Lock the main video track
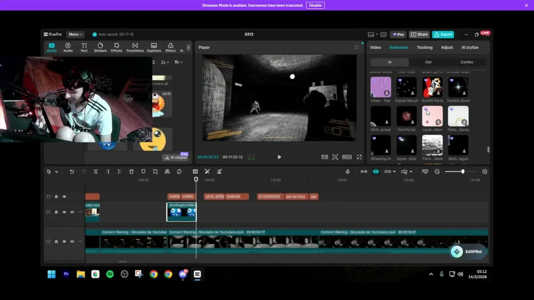Viewport: 534px width, 300px height. click(56, 241)
